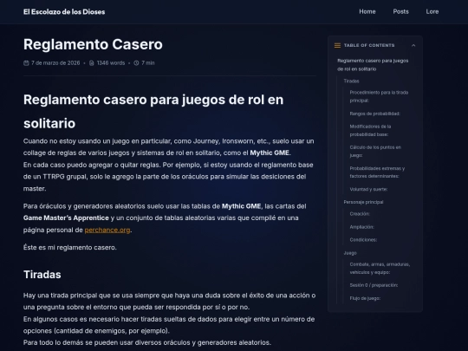Jump to 'Condiciones' entry in contents
The height and width of the screenshot is (351, 468).
pos(363,240)
